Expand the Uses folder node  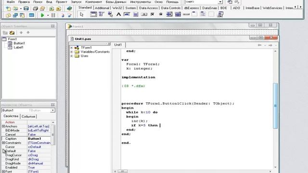(x=72, y=56)
